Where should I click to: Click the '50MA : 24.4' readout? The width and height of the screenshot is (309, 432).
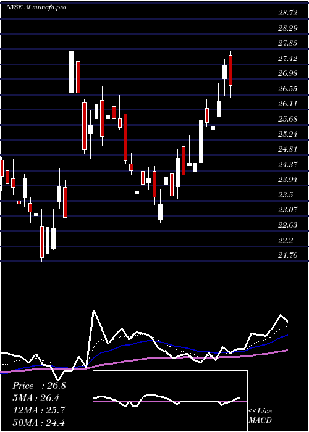pos(39,422)
